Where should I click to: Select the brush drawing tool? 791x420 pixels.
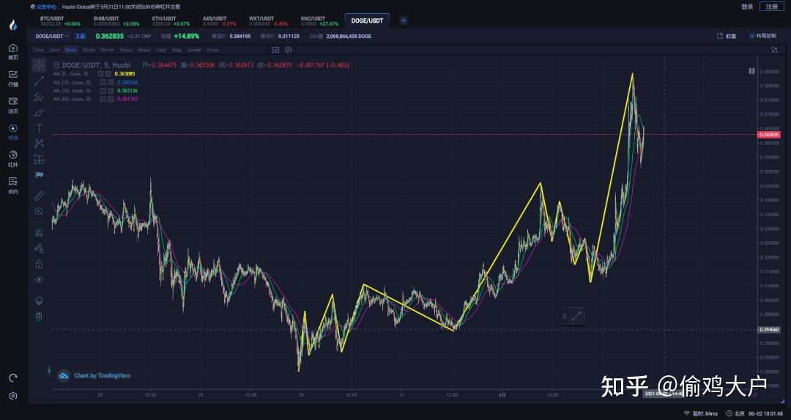39,113
